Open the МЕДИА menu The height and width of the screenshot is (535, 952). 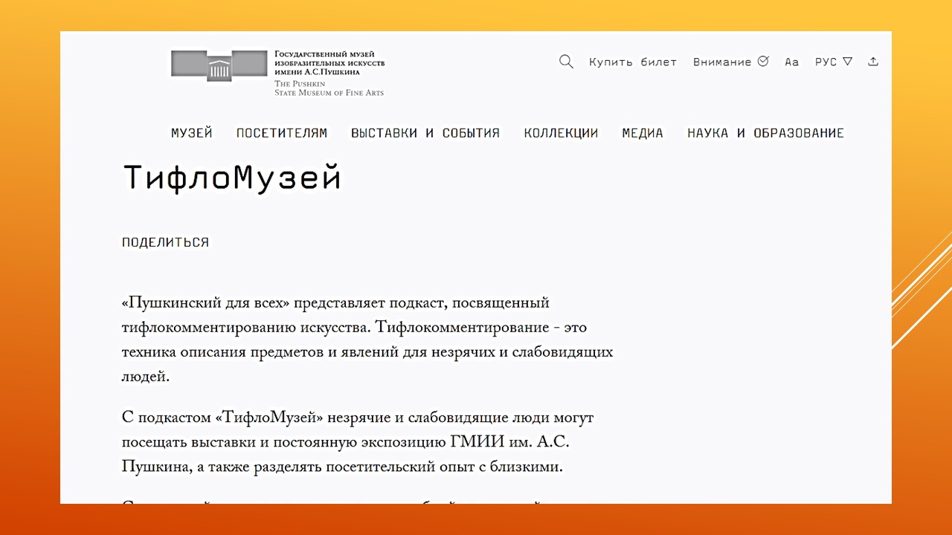point(643,133)
